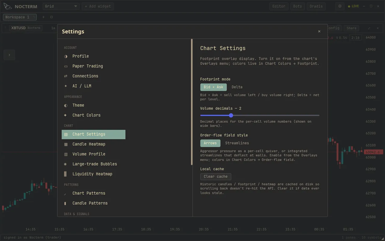This screenshot has width=385, height=241.
Task: Click the Nocterm bird logo icon
Action: click(8, 6)
